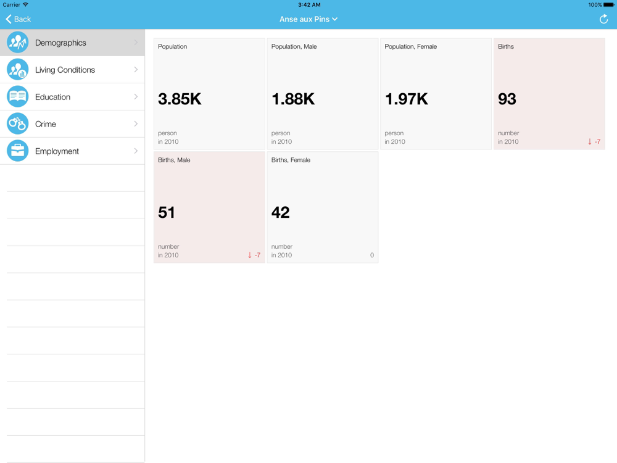Expand Education row chevron
This screenshot has width=617, height=463.
click(x=136, y=96)
